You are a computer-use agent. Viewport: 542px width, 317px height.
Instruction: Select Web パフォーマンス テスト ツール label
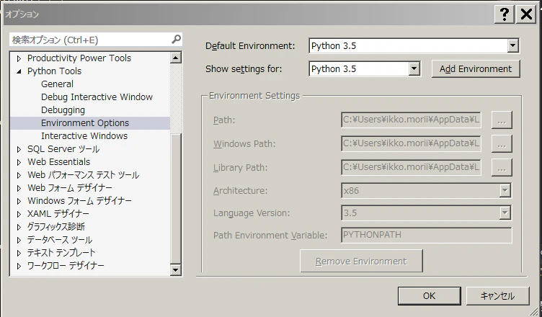[84, 175]
